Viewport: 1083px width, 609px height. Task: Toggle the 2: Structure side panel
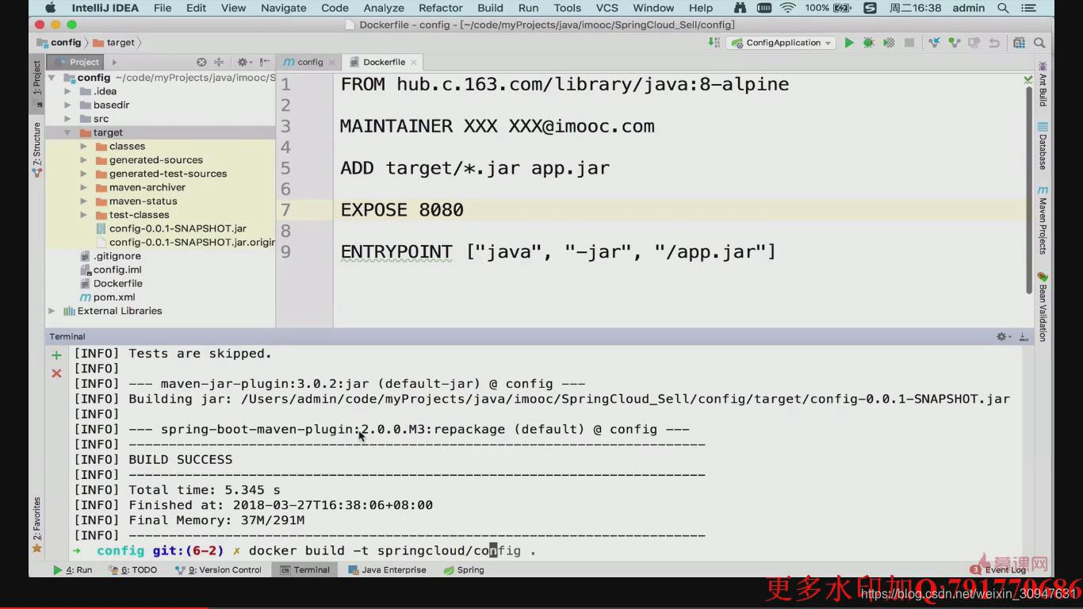coord(36,149)
